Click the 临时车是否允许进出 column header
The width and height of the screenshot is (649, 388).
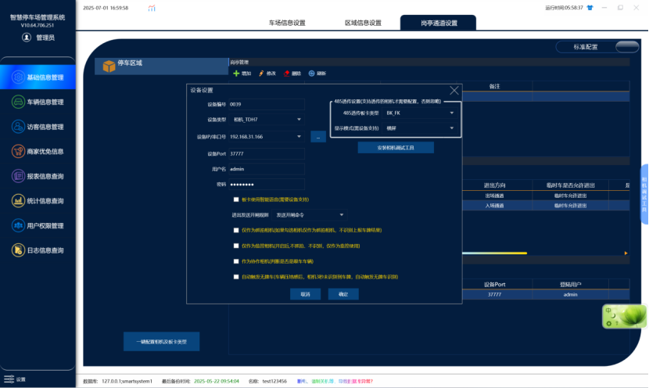(x=570, y=185)
